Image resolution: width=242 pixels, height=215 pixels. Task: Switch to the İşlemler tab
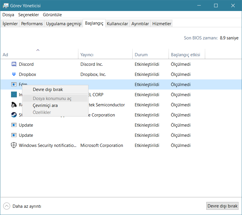coord(10,23)
